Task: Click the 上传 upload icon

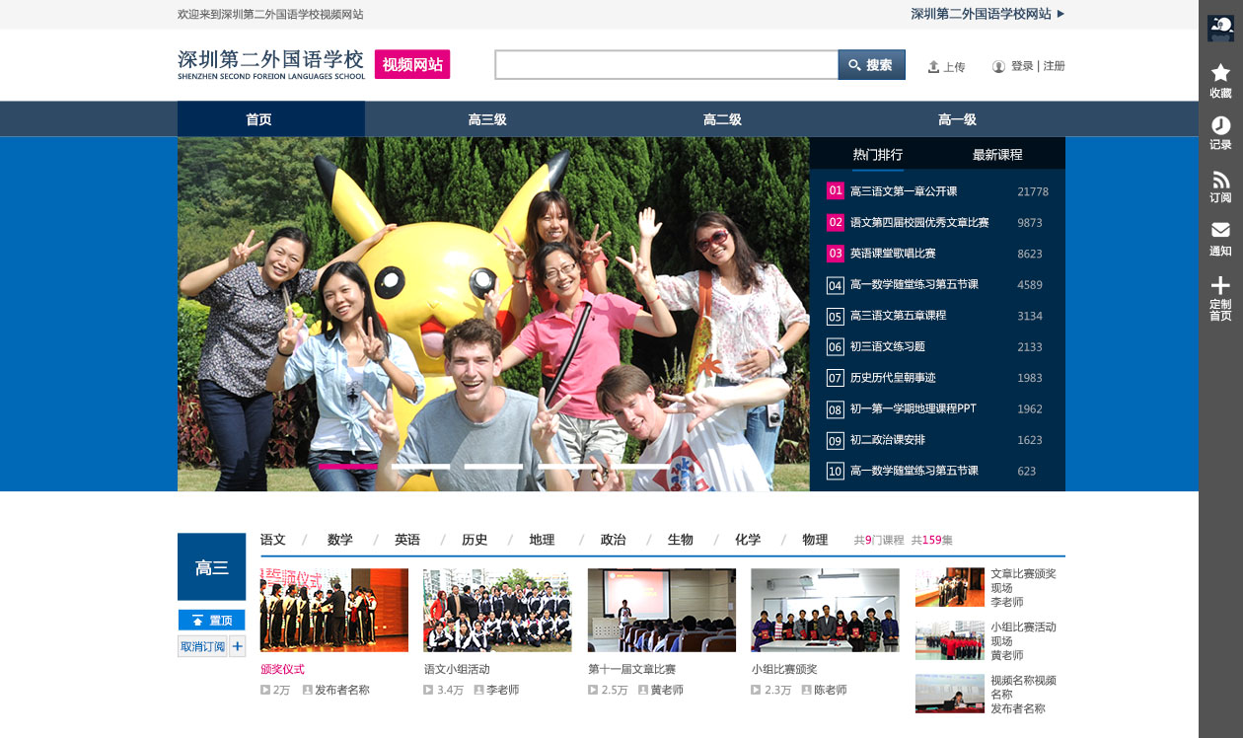Action: [x=933, y=67]
